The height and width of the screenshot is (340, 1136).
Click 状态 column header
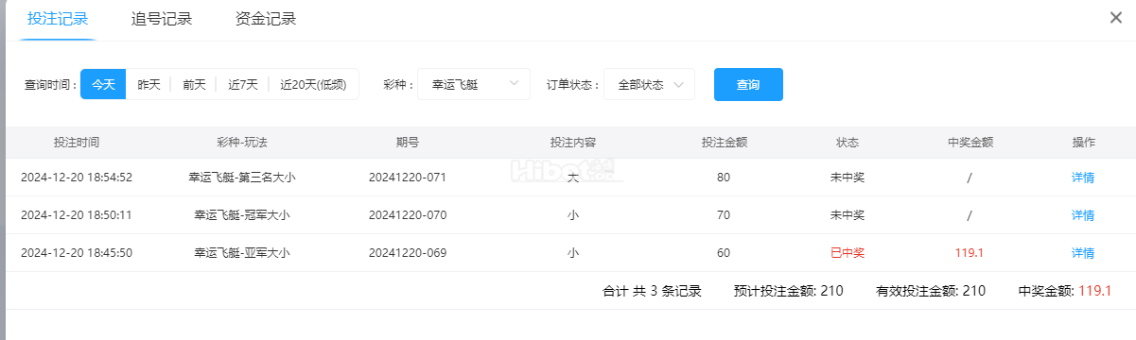pyautogui.click(x=848, y=143)
